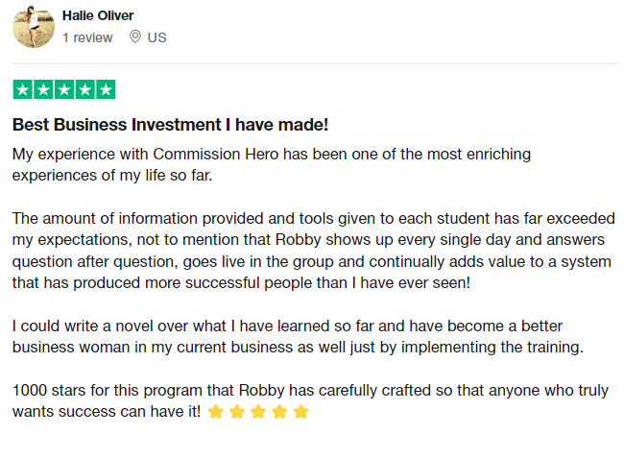Click the middle yellow star emoji
The image size is (624, 459).
[x=258, y=412]
